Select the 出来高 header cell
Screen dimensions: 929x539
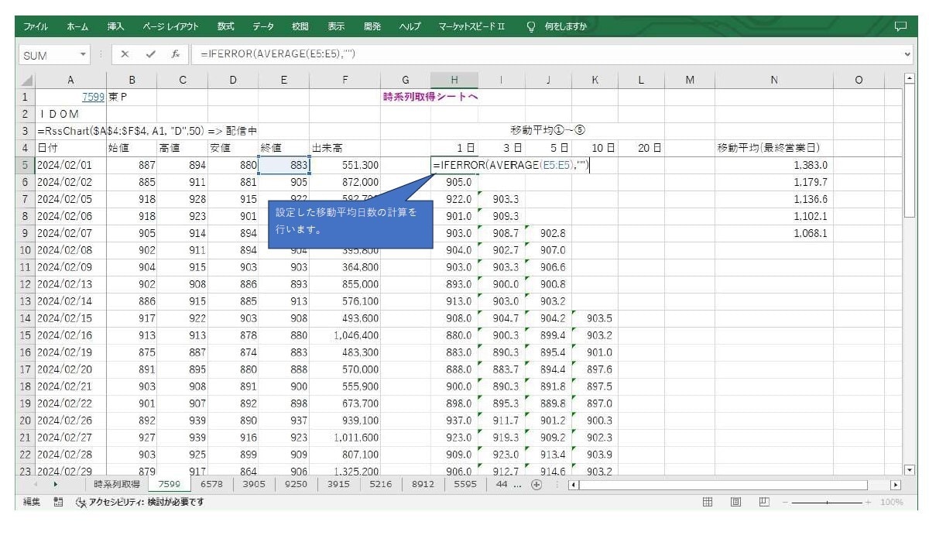point(345,147)
